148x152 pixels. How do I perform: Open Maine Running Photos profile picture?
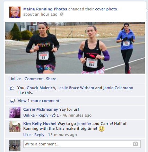[x=15, y=12]
